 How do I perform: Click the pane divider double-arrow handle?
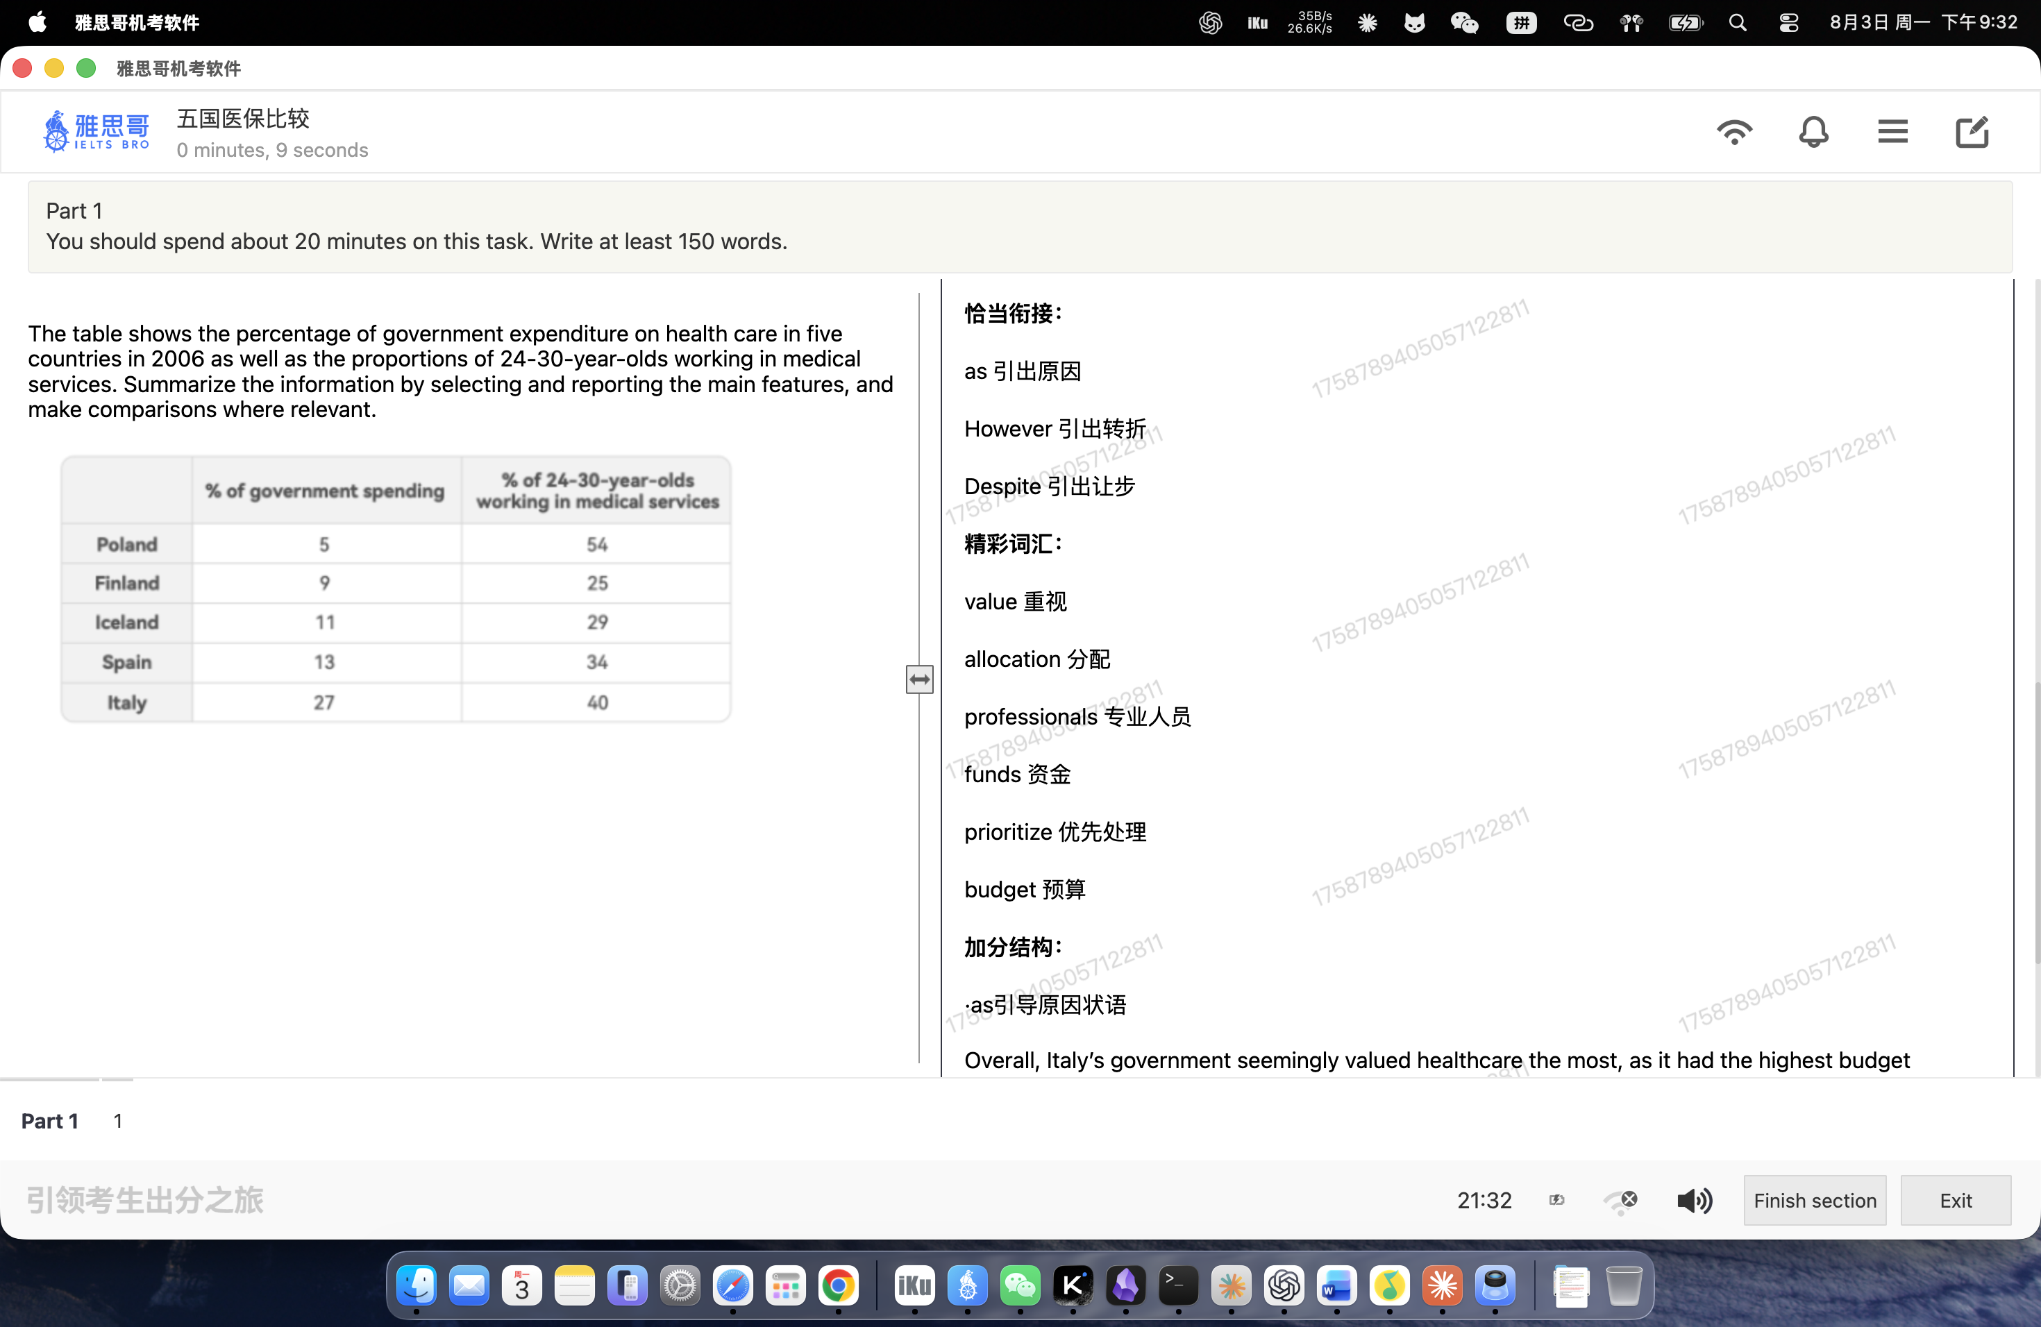coord(919,679)
